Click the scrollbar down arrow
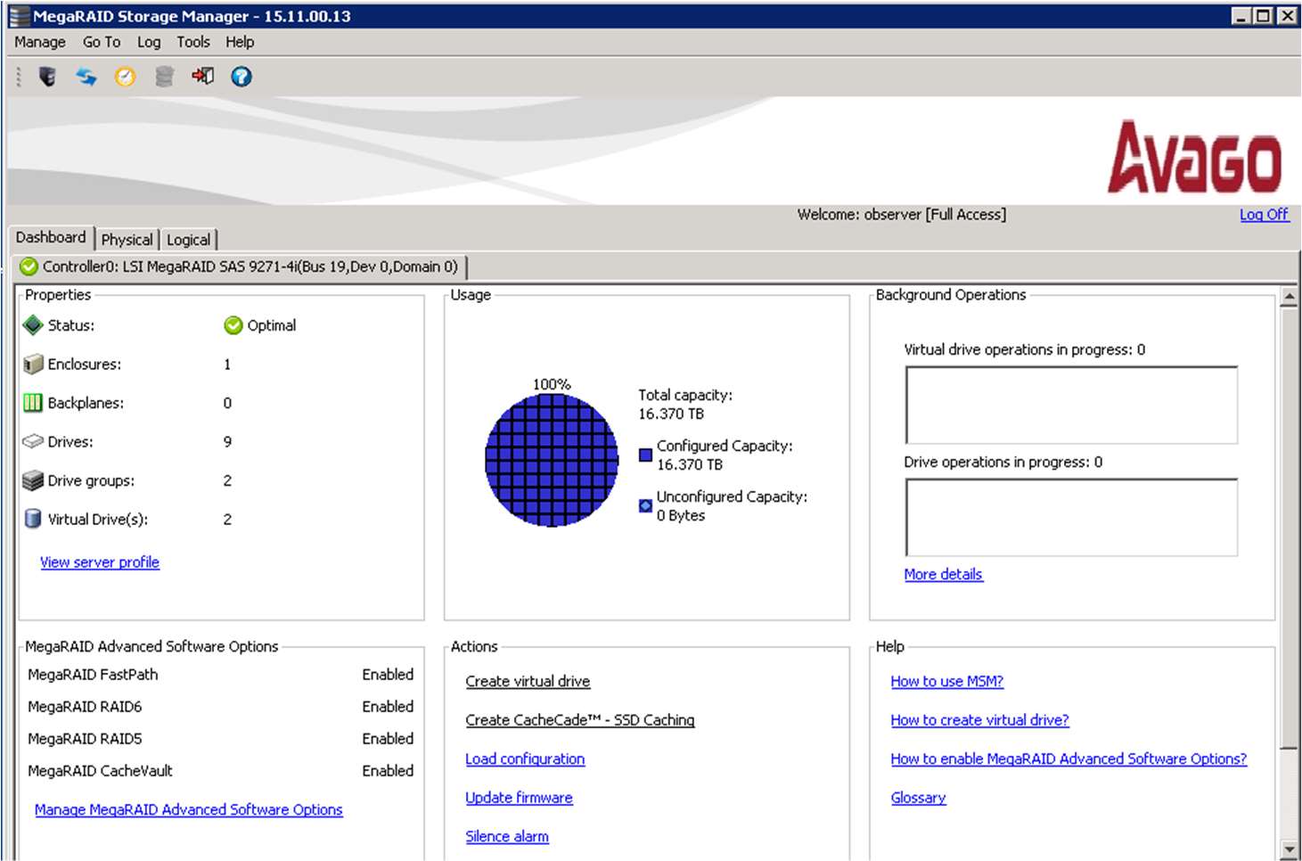 point(1289,849)
